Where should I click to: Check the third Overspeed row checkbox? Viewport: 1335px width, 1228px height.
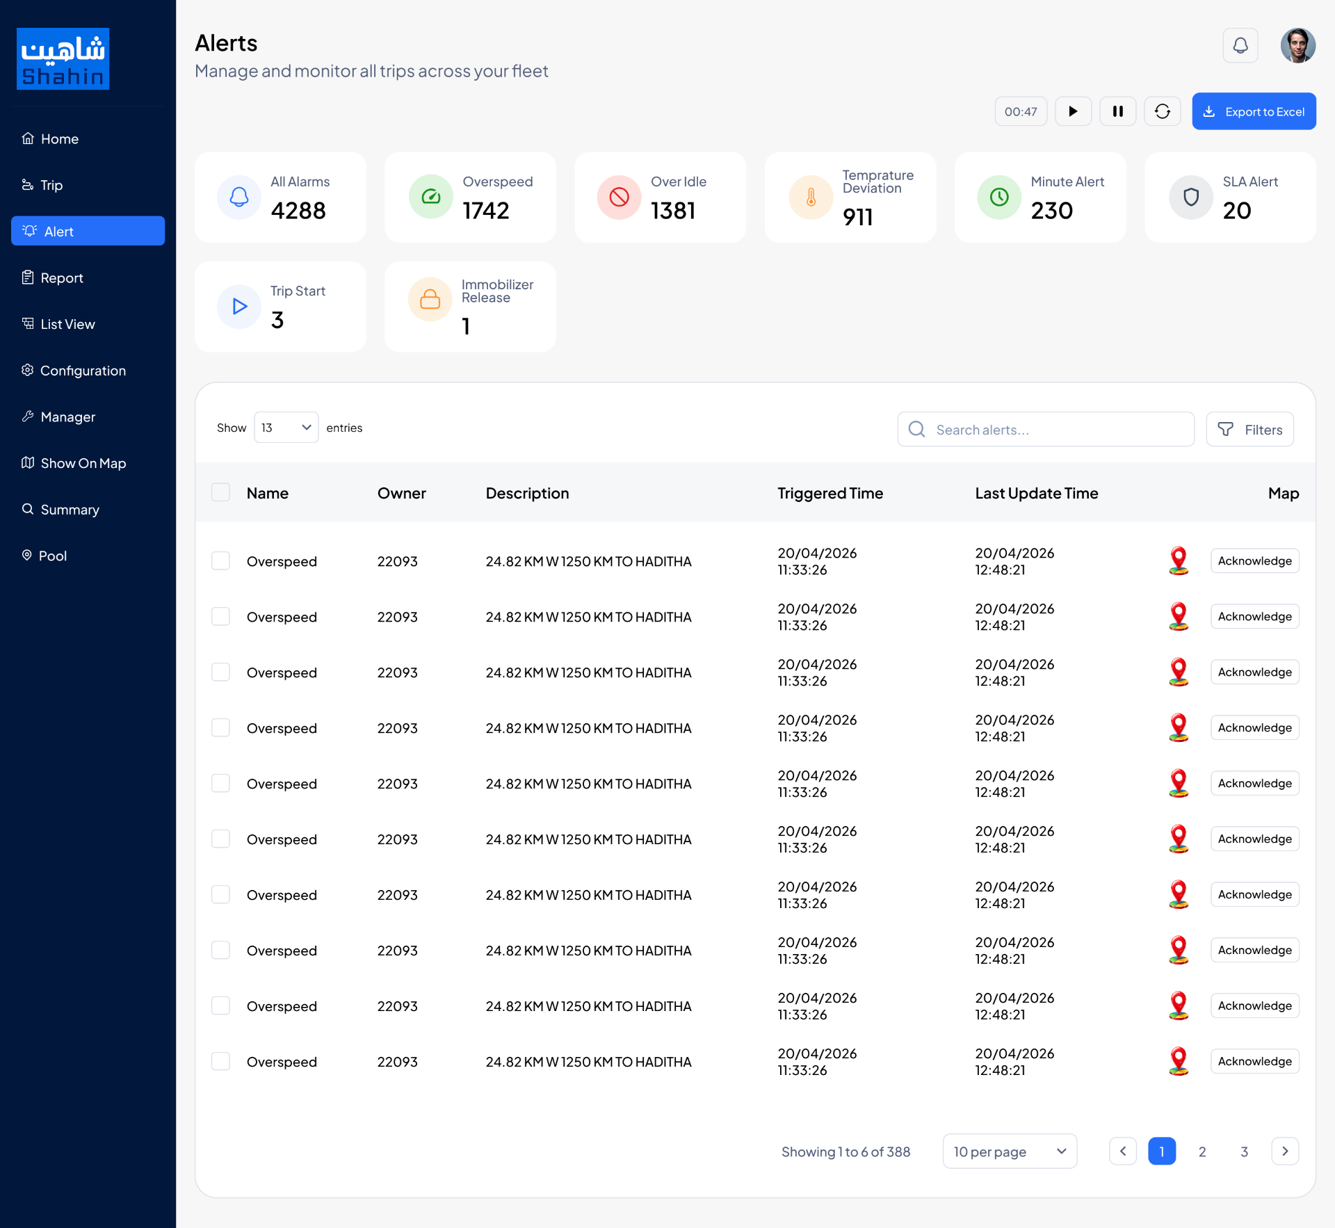220,672
